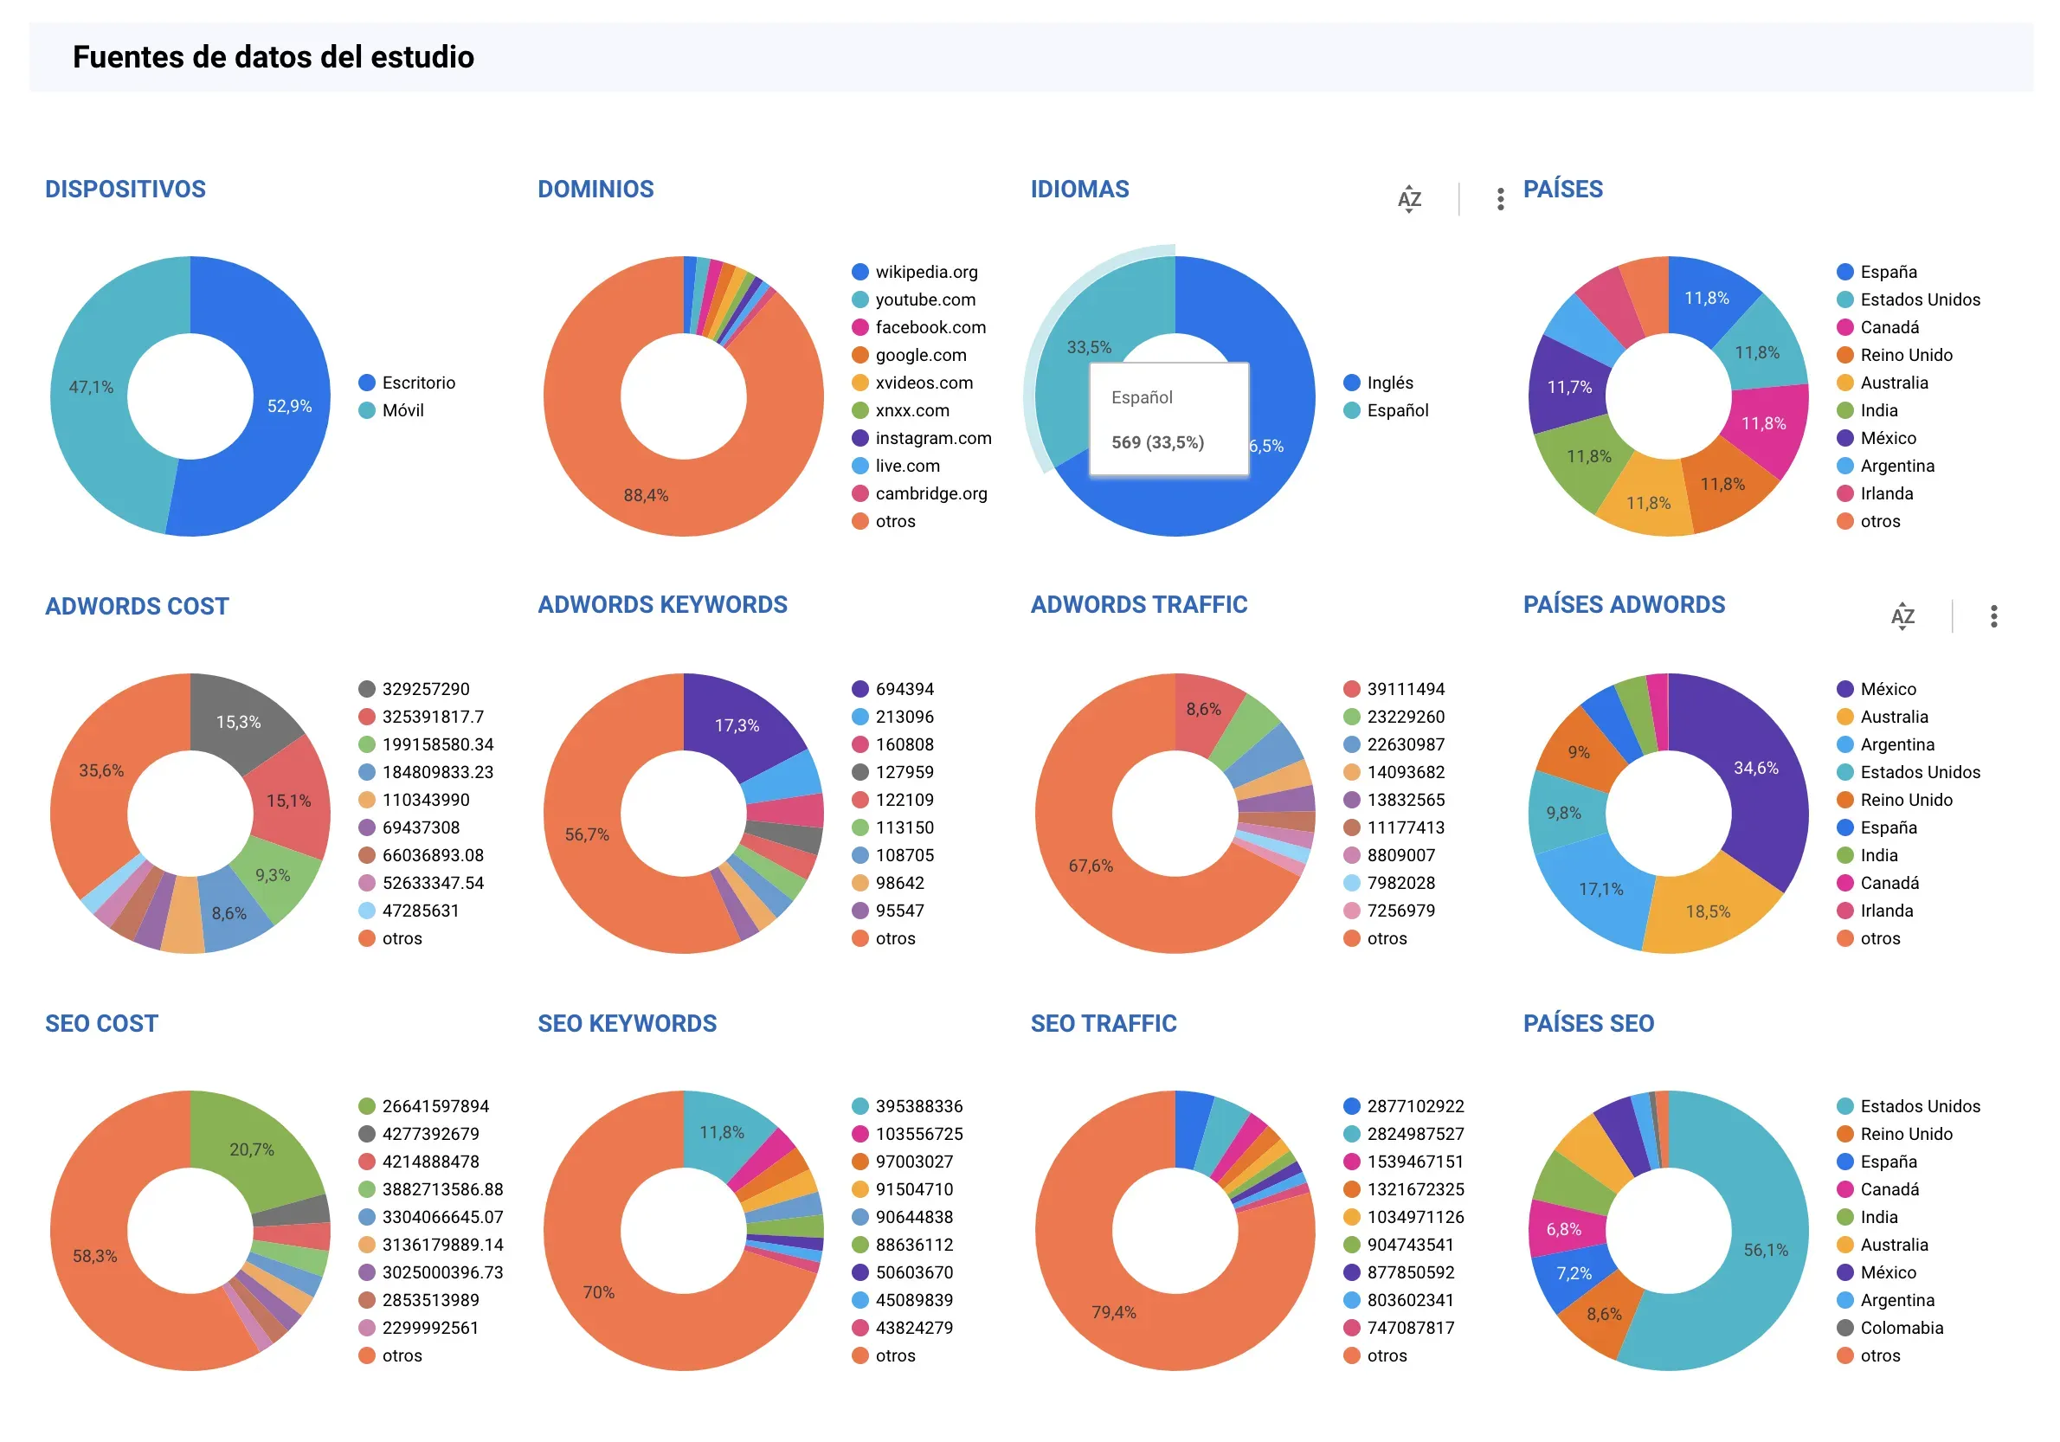The height and width of the screenshot is (1442, 2060).
Task: Click legend value 694394 in ADWORDS KEYWORDS
Action: (892, 688)
